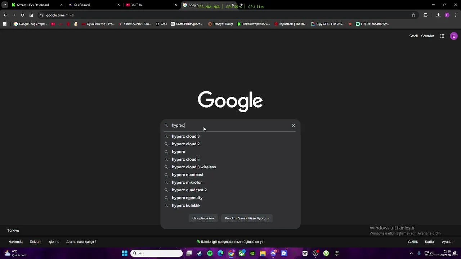
Task: Open the Google account avatar menu
Action: (454, 36)
